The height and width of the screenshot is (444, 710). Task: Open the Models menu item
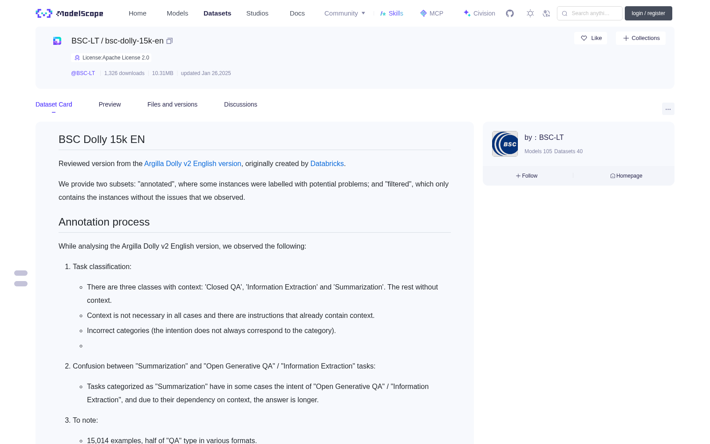pos(177,13)
